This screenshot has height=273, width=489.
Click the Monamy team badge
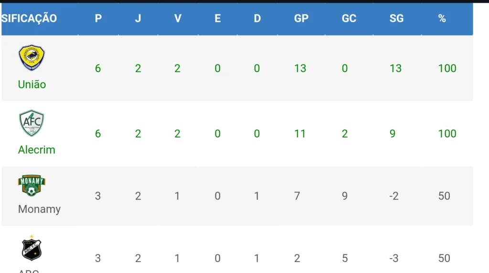[x=32, y=185]
